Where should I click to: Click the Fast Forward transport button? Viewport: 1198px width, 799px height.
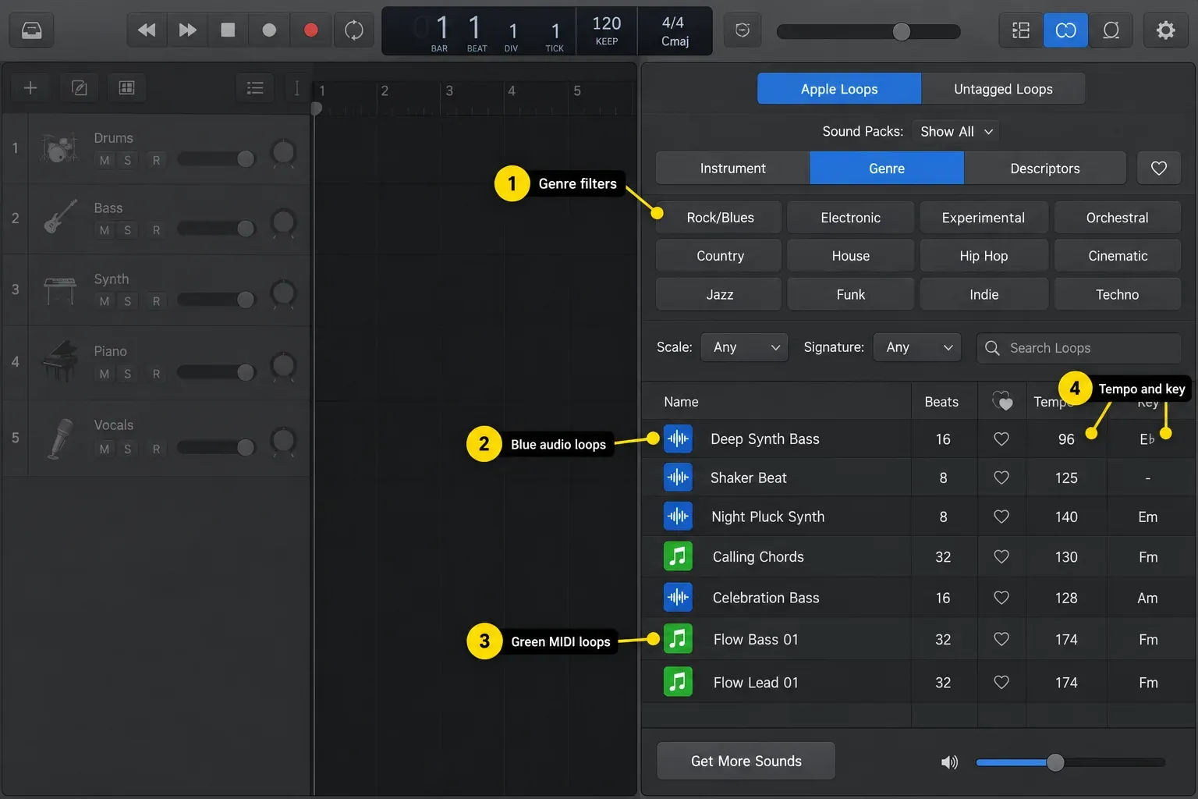(188, 30)
